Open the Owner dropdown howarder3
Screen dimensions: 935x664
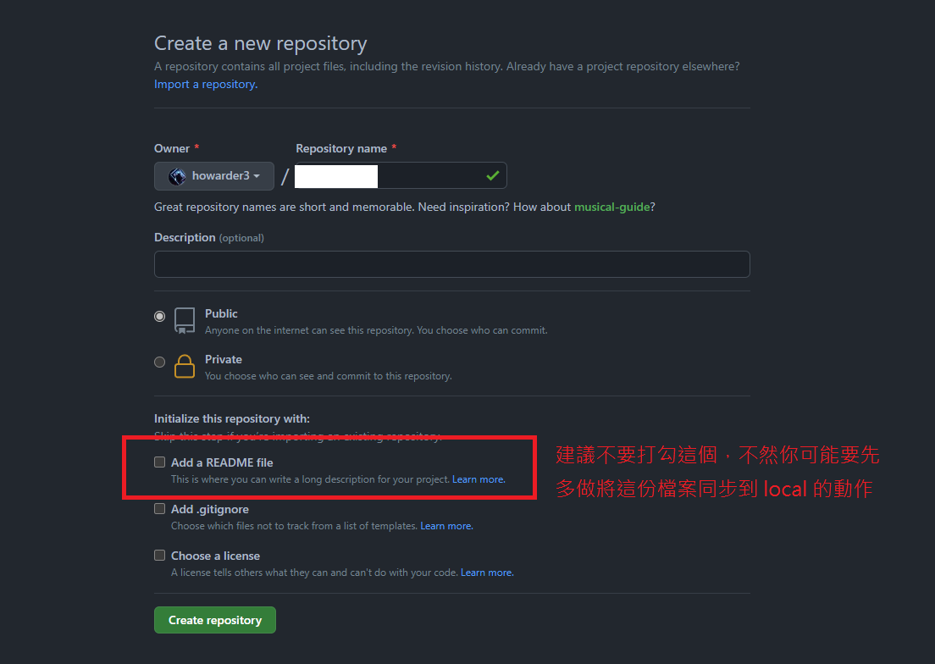(214, 176)
